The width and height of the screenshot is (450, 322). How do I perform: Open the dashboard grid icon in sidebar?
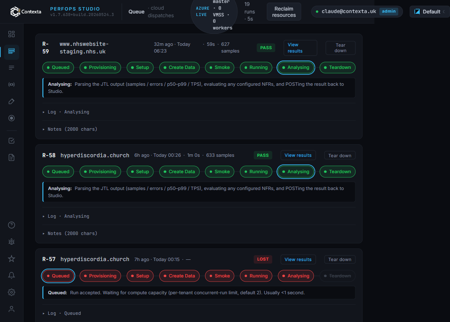tap(11, 34)
